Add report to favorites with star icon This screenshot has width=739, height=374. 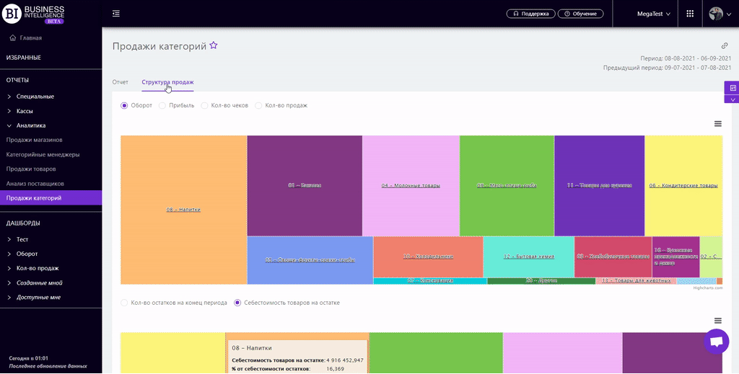click(x=214, y=46)
